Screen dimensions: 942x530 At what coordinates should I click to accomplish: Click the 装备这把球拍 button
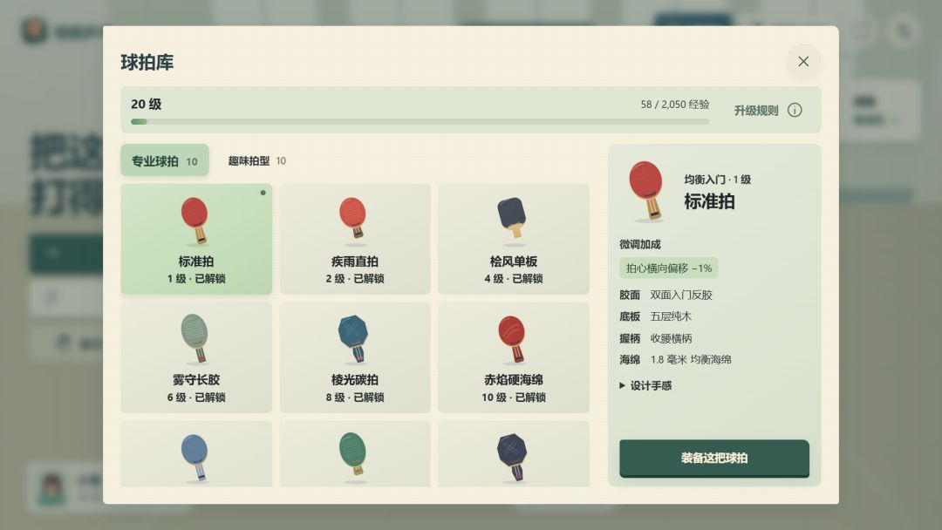click(x=713, y=458)
